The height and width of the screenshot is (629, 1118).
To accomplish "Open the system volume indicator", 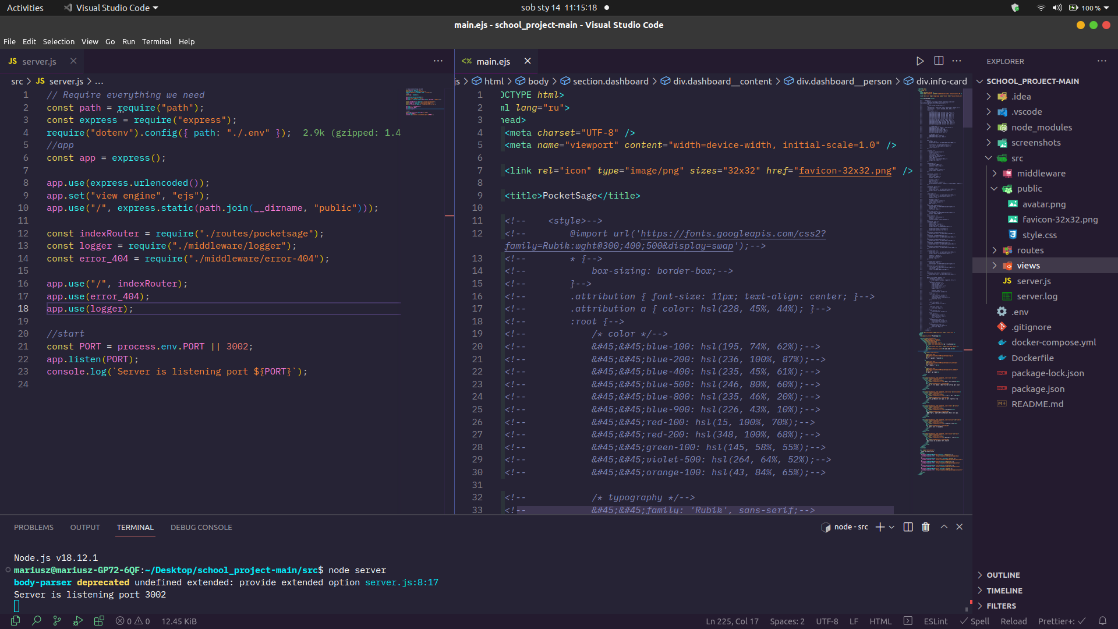I will click(x=1057, y=8).
